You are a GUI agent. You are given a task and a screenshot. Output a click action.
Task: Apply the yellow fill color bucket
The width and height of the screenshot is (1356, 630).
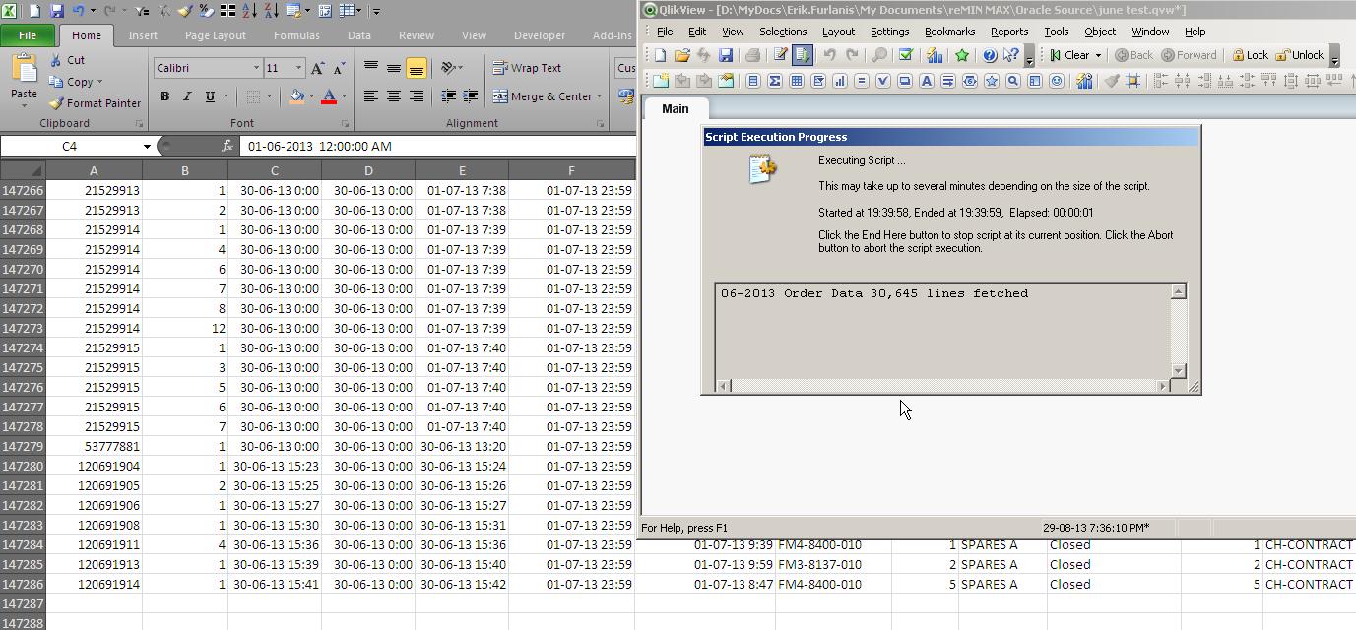pos(296,96)
